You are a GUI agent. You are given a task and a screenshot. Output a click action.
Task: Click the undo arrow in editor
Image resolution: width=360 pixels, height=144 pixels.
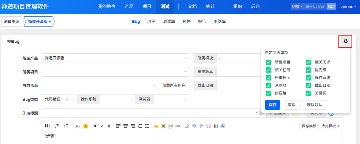[x=194, y=126]
